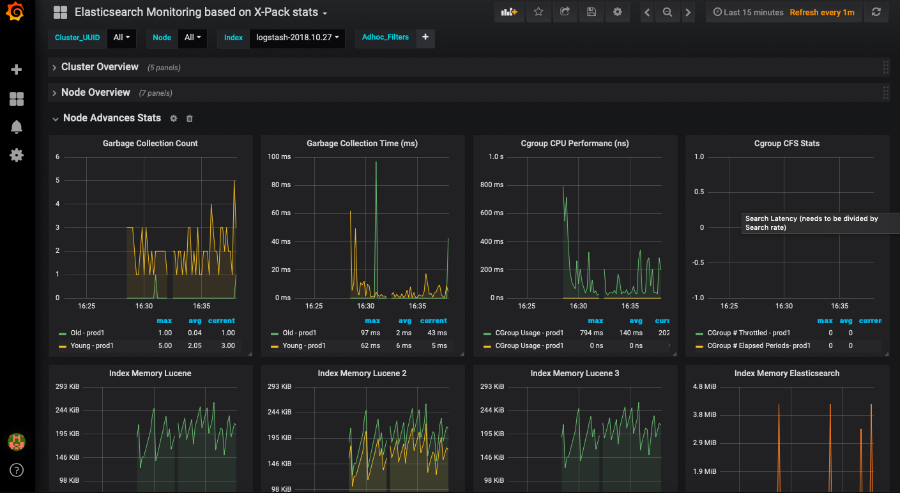Toggle the Old - prod1 series in Garbage Collection Count
Viewport: 900px width, 493px height.
click(86, 333)
